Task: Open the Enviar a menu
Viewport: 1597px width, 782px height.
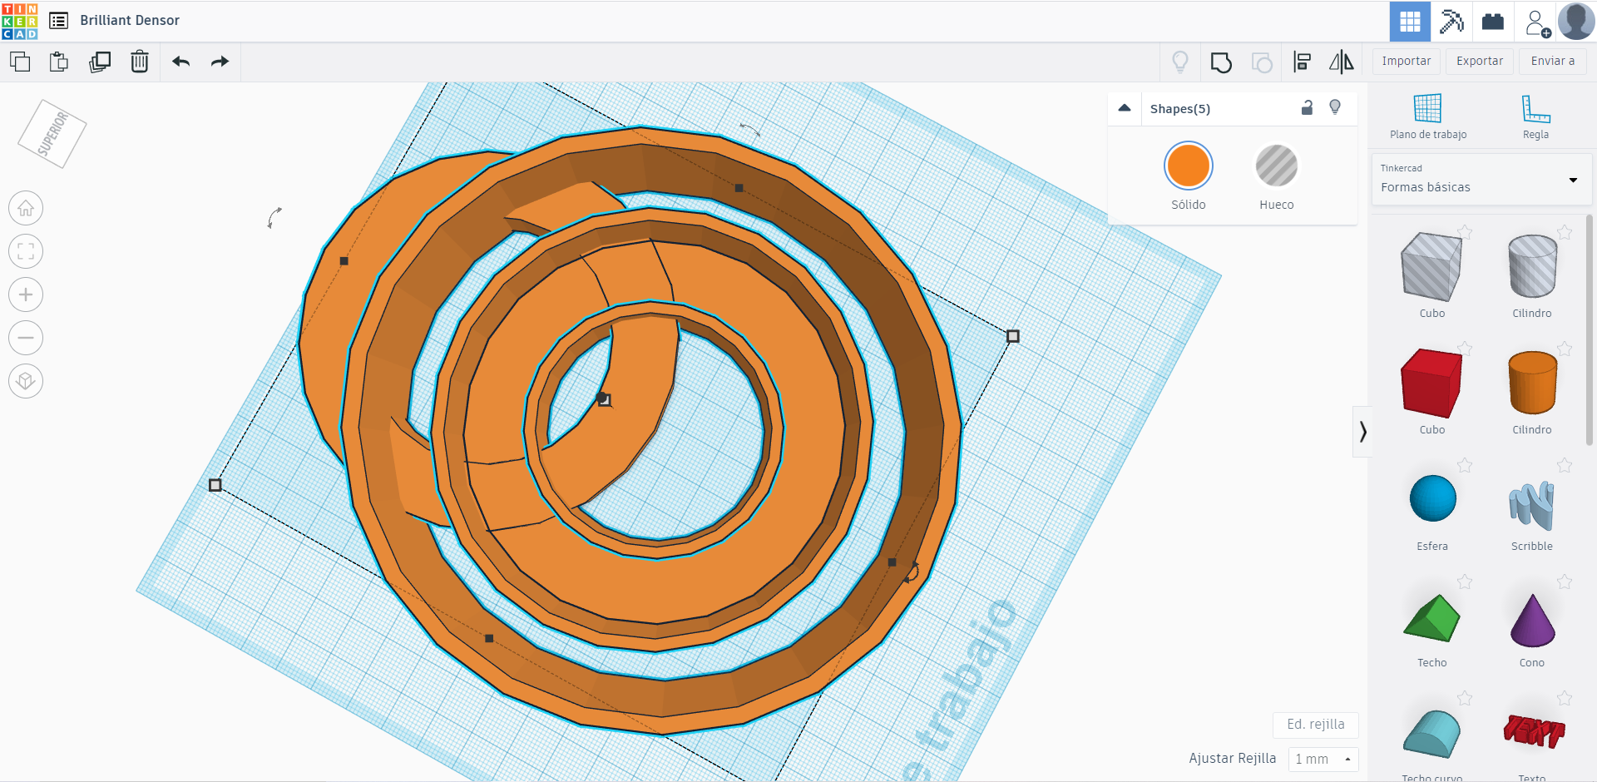Action: [1553, 62]
